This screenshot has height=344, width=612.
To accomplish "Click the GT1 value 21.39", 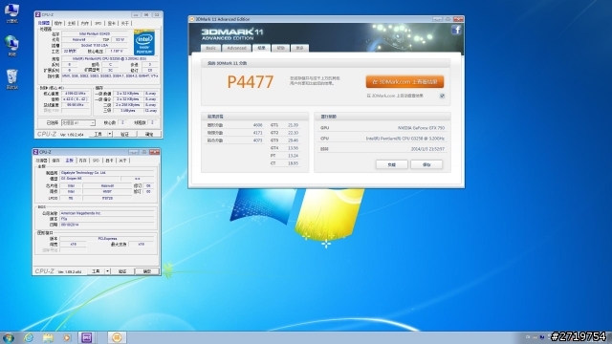I will click(x=294, y=125).
